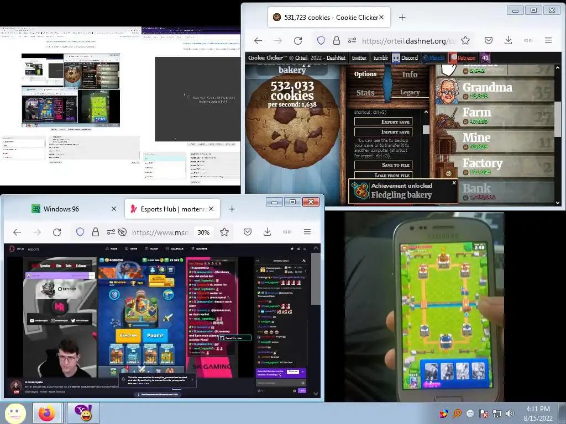Open site permissions icon in Cookie Clicker address bar
The width and height of the screenshot is (566, 424).
(x=352, y=40)
